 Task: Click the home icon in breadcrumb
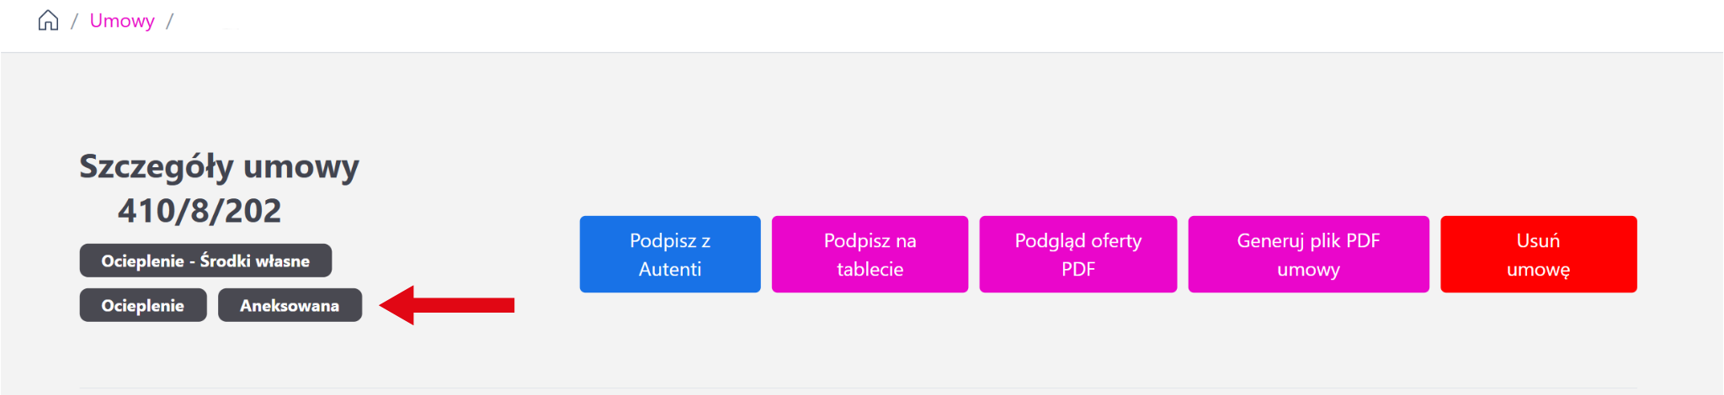tap(48, 20)
